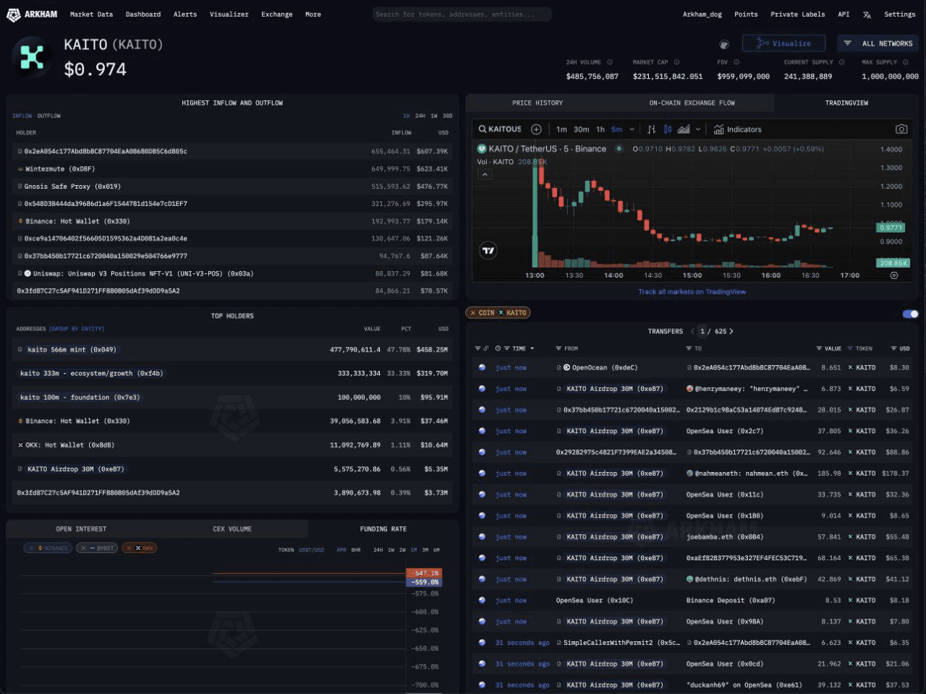The image size is (926, 694).
Task: Remove the OKX exchange filter chip
Action: (129, 548)
